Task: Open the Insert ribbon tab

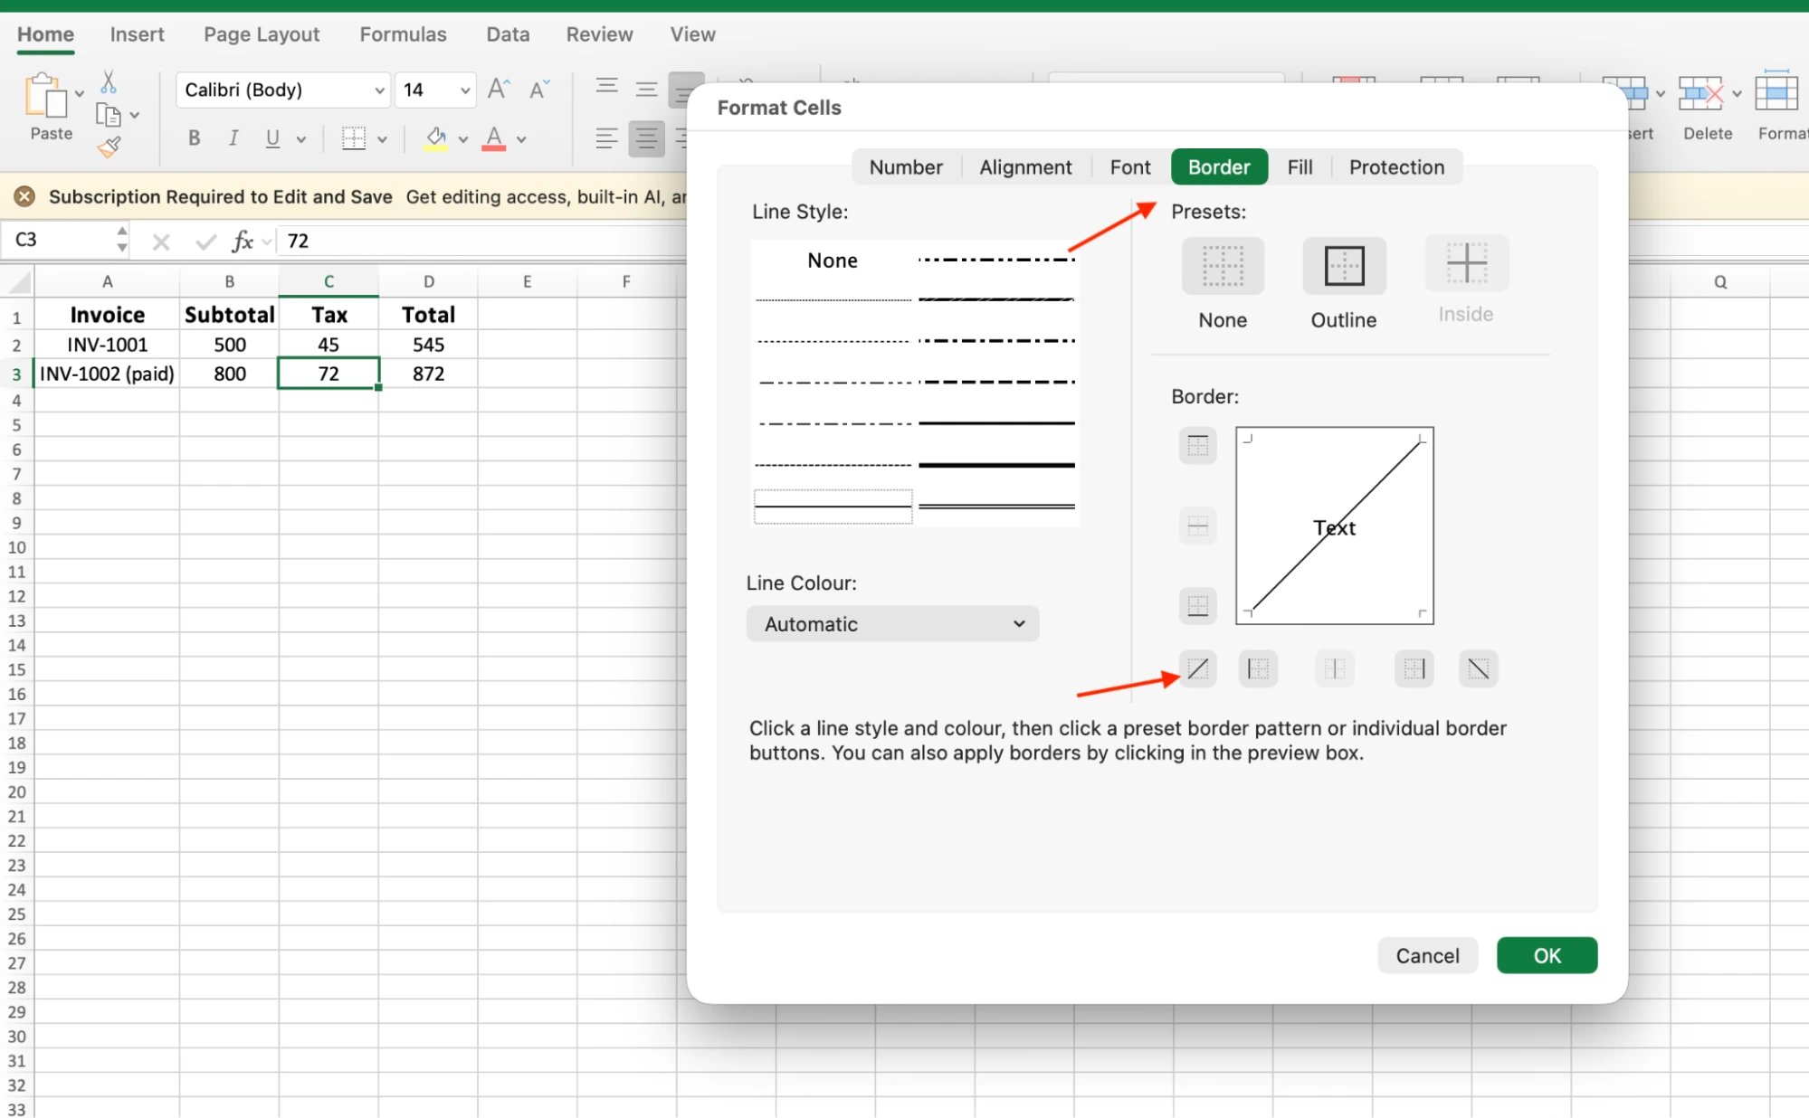Action: tap(138, 34)
